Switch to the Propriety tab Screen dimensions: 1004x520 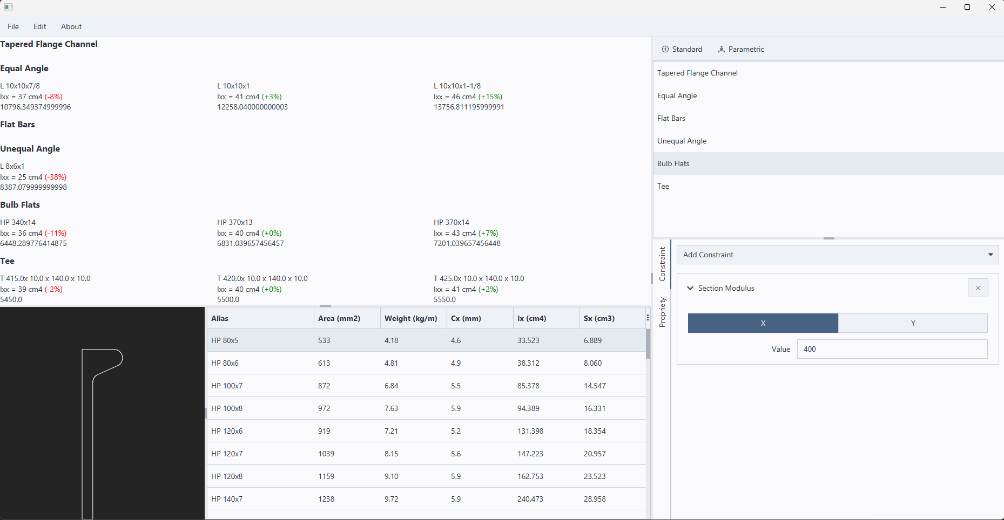pos(663,313)
